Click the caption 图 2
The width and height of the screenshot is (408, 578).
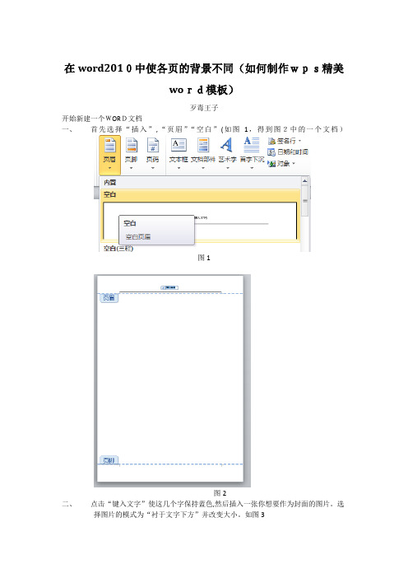point(220,493)
